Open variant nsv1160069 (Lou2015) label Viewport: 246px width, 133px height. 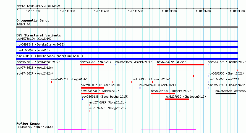click(33, 50)
